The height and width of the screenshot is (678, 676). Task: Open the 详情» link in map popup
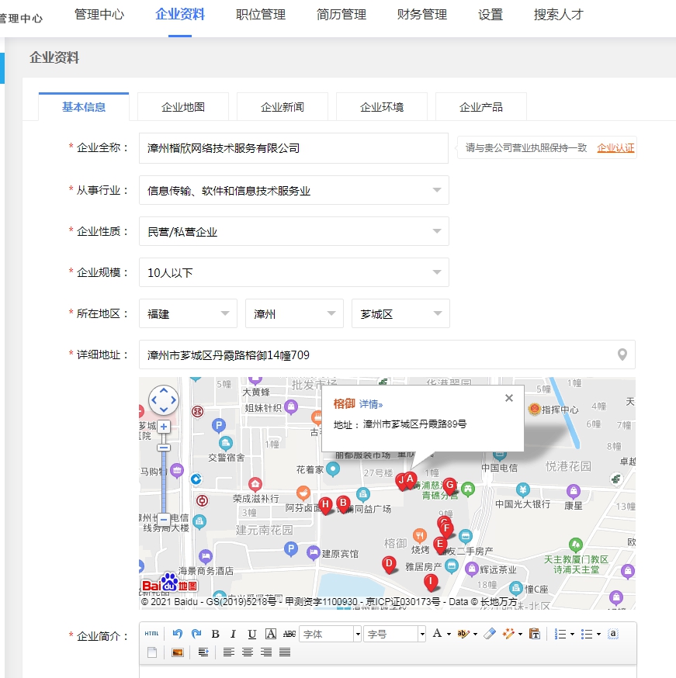point(371,404)
